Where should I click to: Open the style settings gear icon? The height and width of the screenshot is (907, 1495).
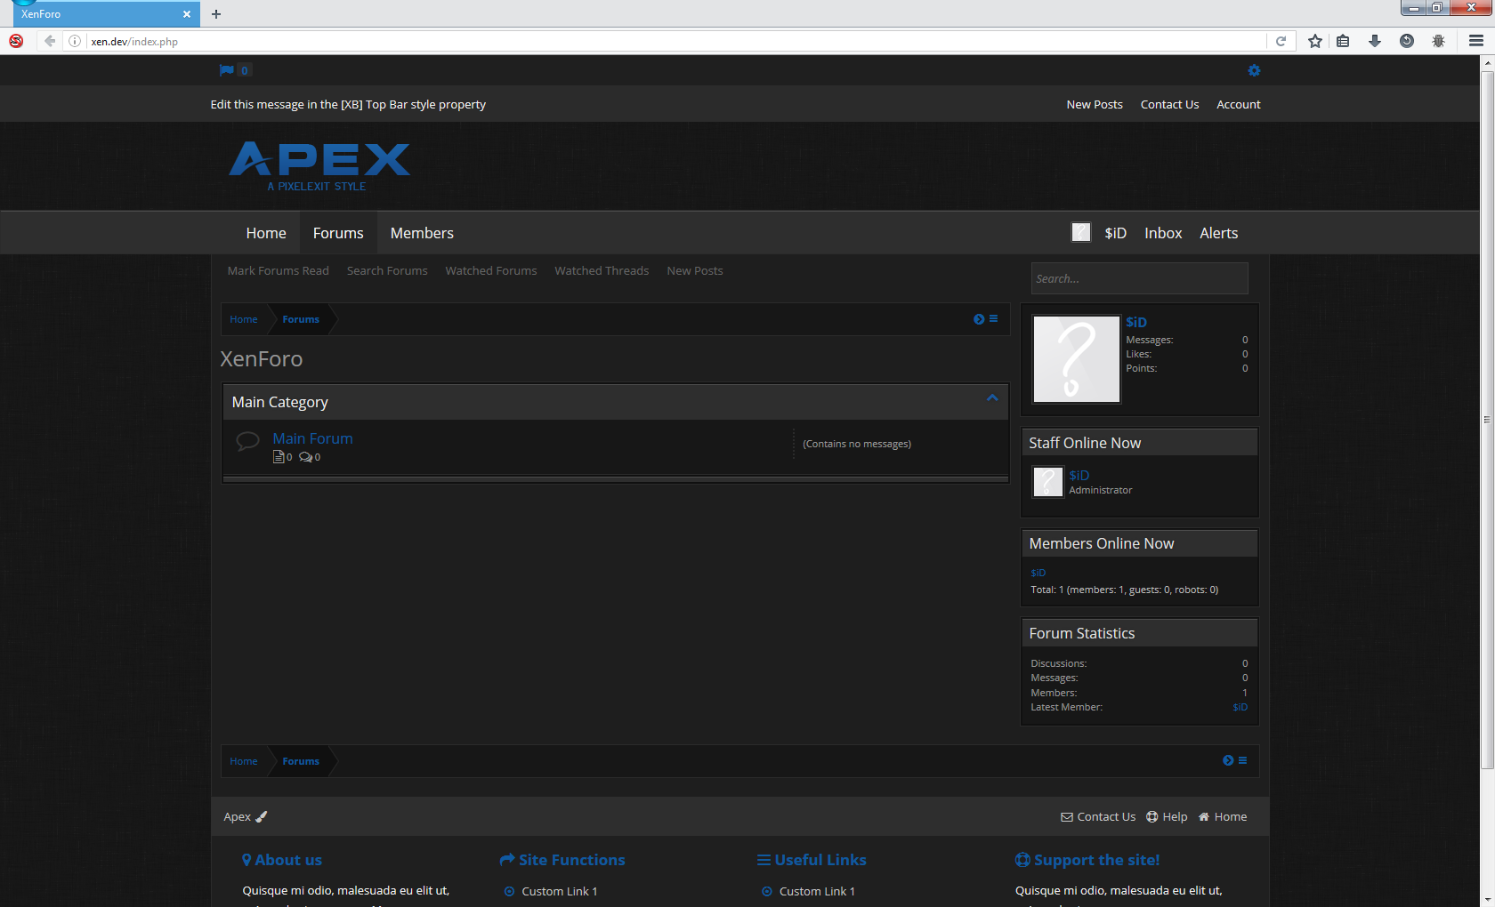pos(1254,70)
